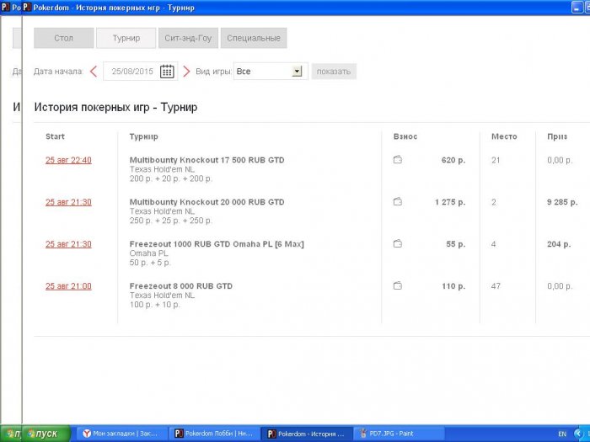Open the Пуск start button
Viewport: 590px width, 442px height.
pyautogui.click(x=47, y=434)
